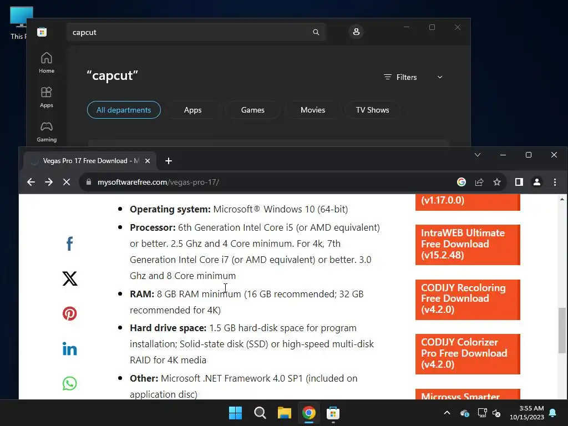Click the 'Hard drive space:' text

pyautogui.click(x=168, y=328)
